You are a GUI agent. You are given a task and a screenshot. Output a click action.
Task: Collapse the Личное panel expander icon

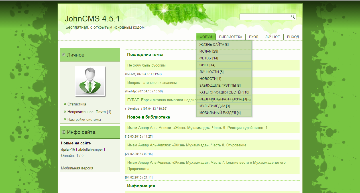[x=64, y=55]
